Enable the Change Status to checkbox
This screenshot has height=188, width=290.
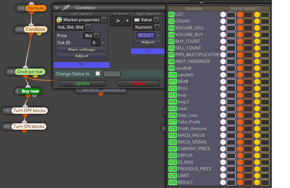point(98,74)
